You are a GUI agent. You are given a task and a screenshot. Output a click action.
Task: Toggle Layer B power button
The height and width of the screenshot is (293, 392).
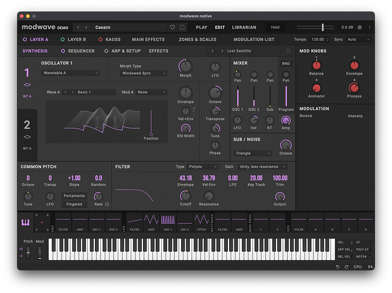tap(63, 39)
